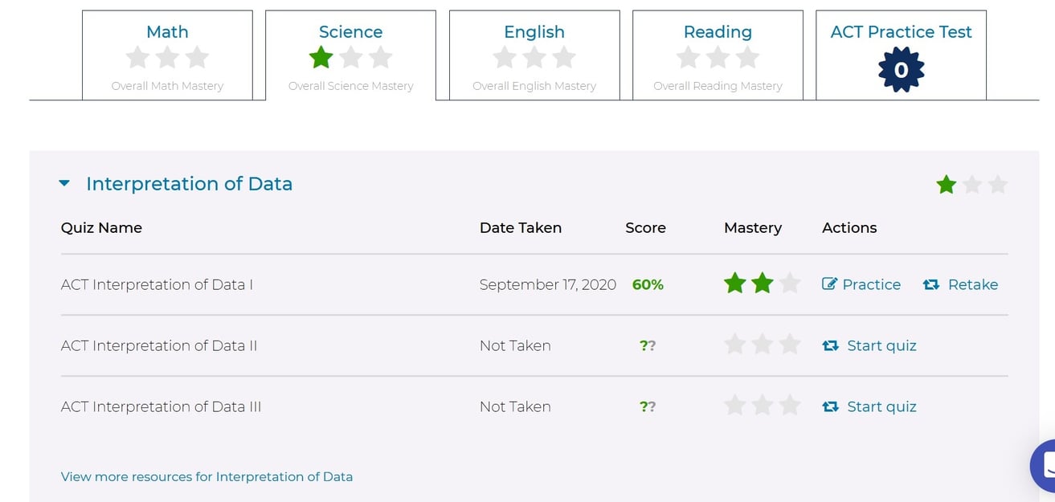The image size is (1055, 502).
Task: Click the ?? score placeholder for Data II
Action: 648,345
